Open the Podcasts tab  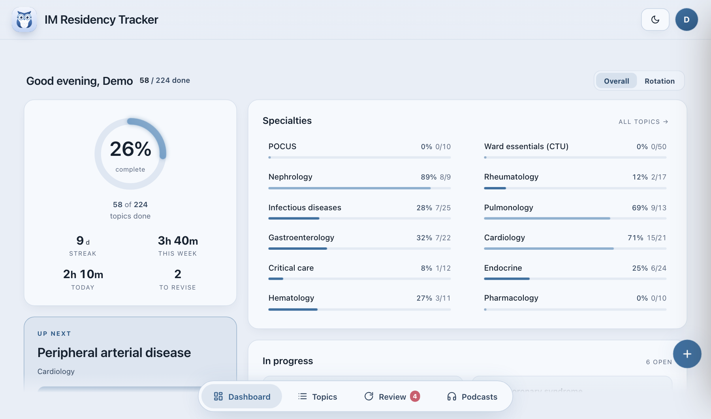472,397
